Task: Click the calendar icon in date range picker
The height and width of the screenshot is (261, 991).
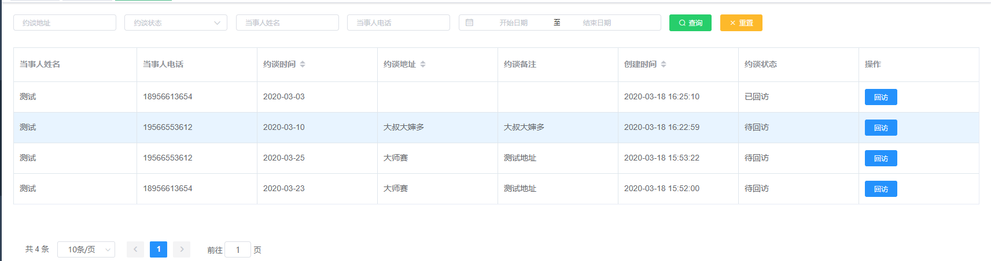Action: coord(470,23)
